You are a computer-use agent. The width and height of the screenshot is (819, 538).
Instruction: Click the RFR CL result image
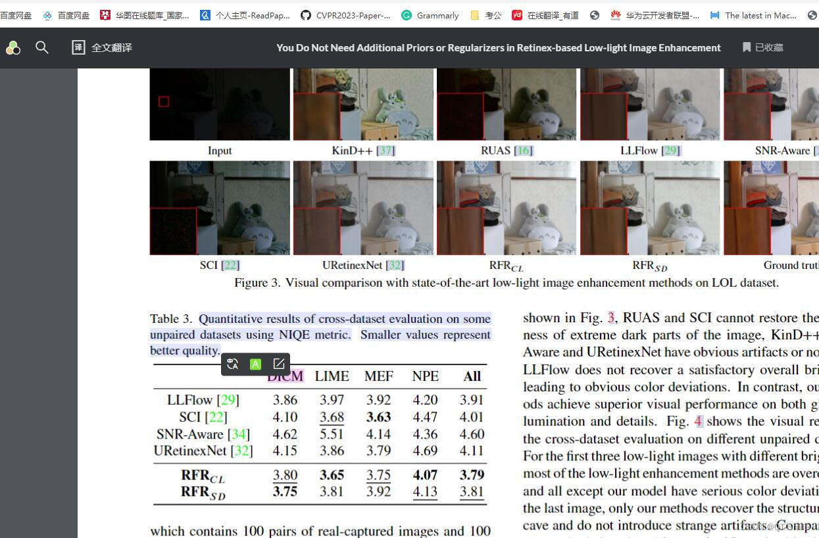point(507,208)
